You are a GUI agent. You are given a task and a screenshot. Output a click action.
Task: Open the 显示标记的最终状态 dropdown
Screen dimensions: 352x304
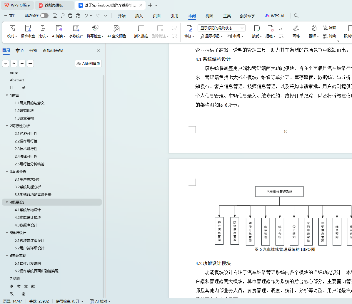pyautogui.click(x=221, y=28)
